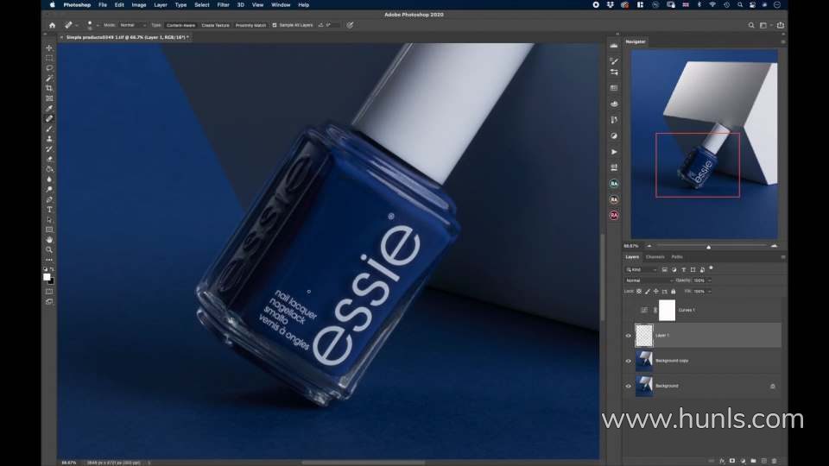The height and width of the screenshot is (466, 829).
Task: Click the Navigator zoom slider handle
Action: (x=708, y=247)
